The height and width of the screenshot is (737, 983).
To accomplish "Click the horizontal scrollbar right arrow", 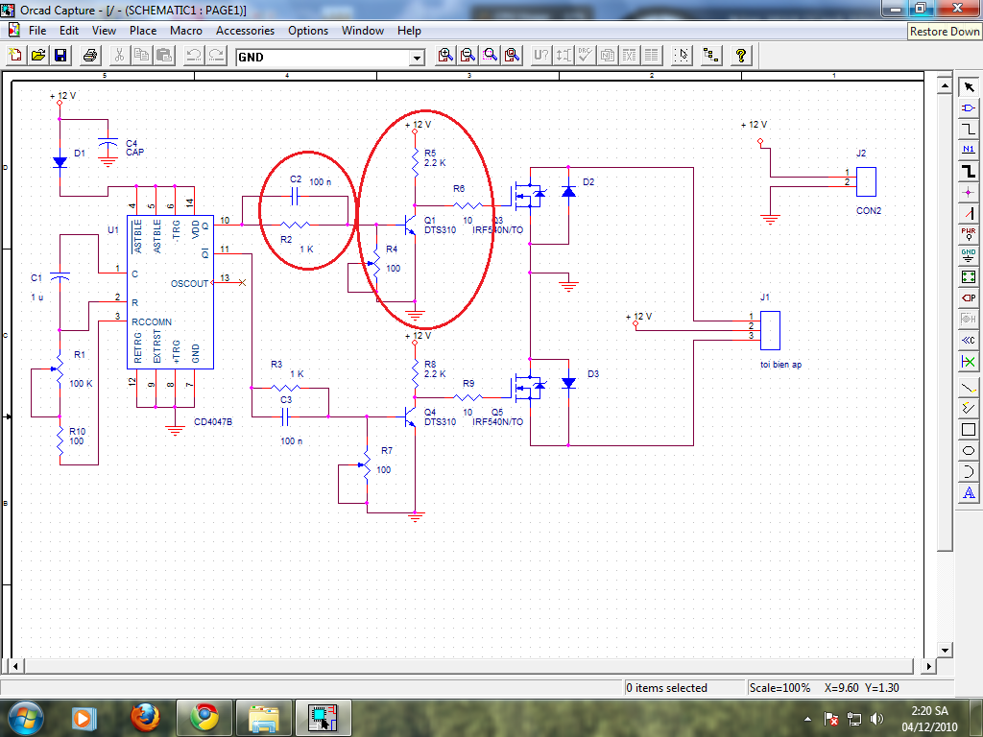I will [x=927, y=666].
